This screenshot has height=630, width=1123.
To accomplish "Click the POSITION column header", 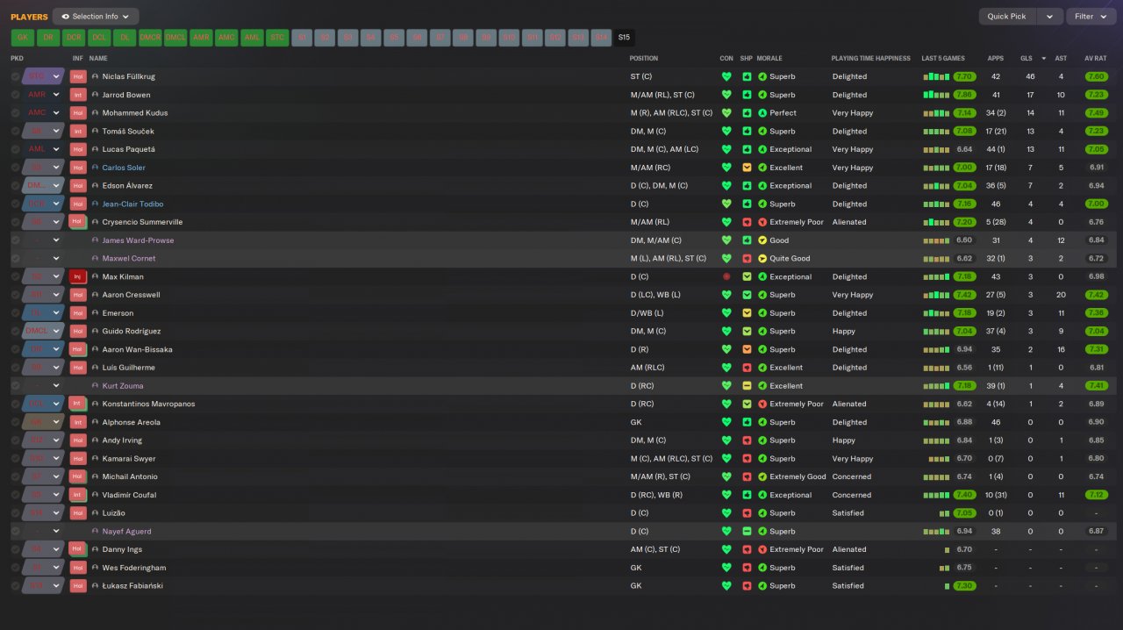I will click(x=643, y=59).
